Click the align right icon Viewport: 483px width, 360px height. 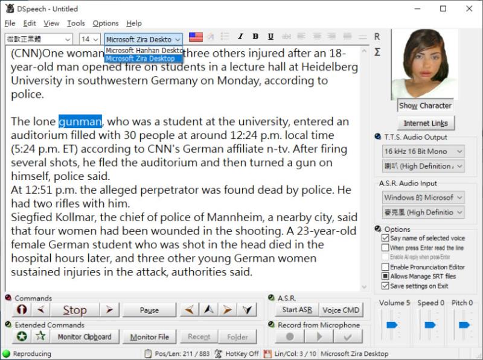point(331,37)
